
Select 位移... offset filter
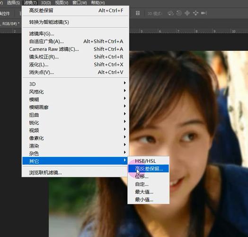pyautogui.click(x=149, y=176)
